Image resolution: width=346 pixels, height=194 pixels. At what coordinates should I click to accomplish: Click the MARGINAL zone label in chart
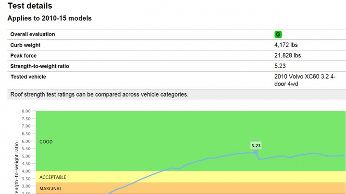tap(50, 189)
